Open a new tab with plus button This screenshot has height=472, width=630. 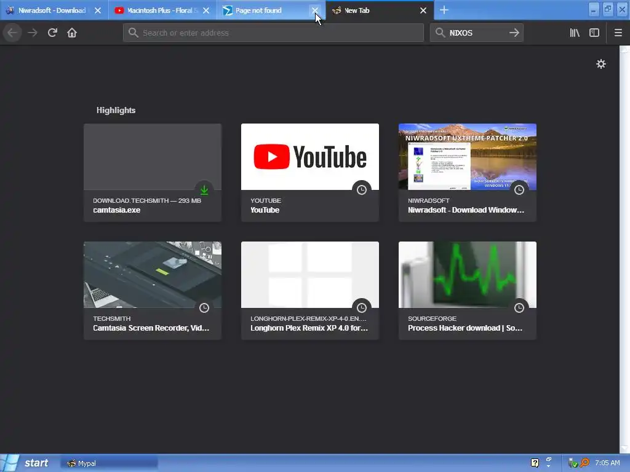(444, 10)
